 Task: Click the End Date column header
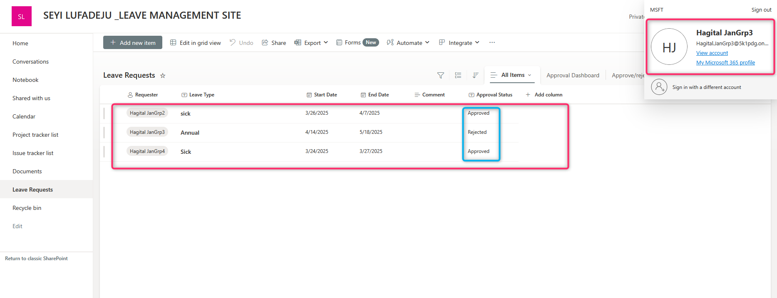[375, 95]
